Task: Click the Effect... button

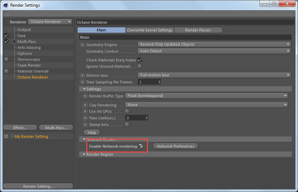Action: 20,128
